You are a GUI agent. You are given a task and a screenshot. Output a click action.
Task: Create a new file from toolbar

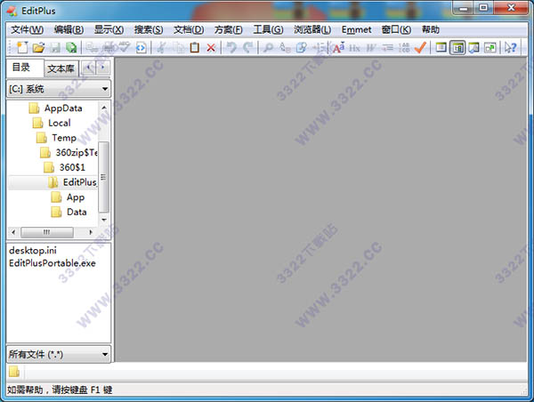22,47
